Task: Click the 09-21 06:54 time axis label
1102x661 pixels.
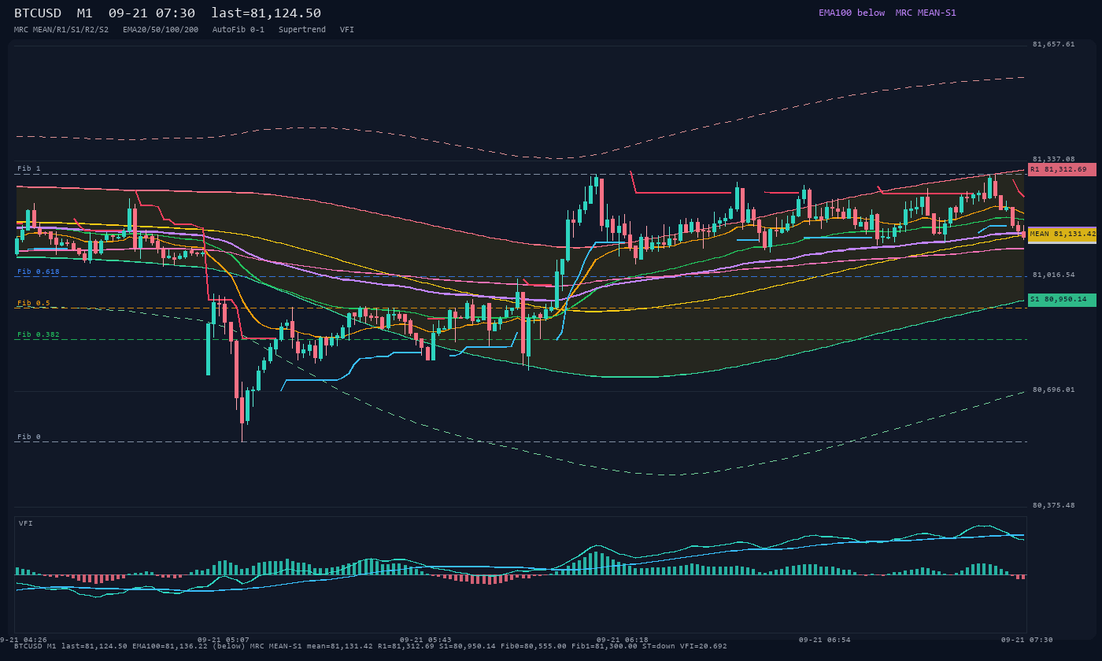Action: click(825, 640)
